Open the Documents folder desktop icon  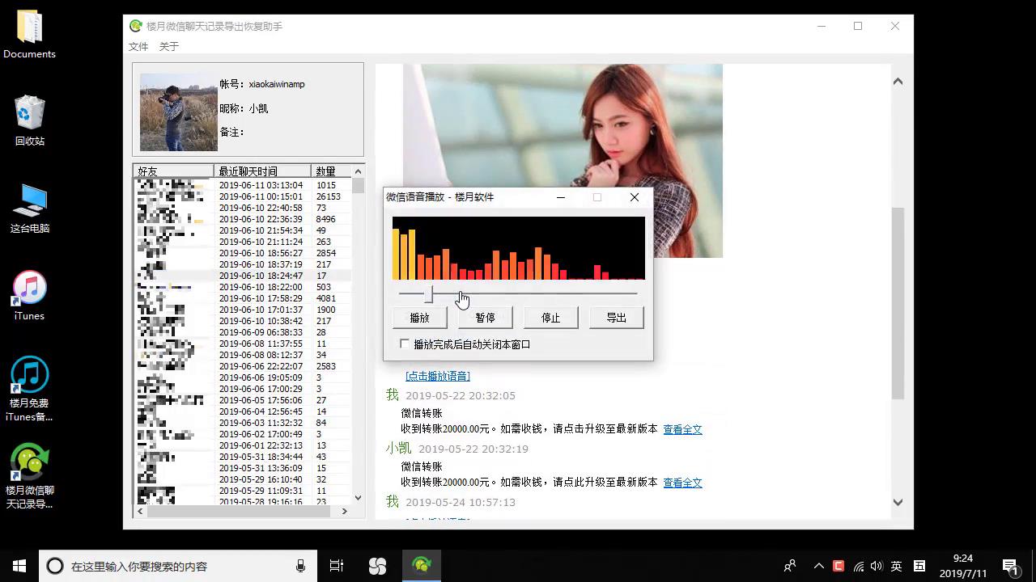[x=29, y=35]
